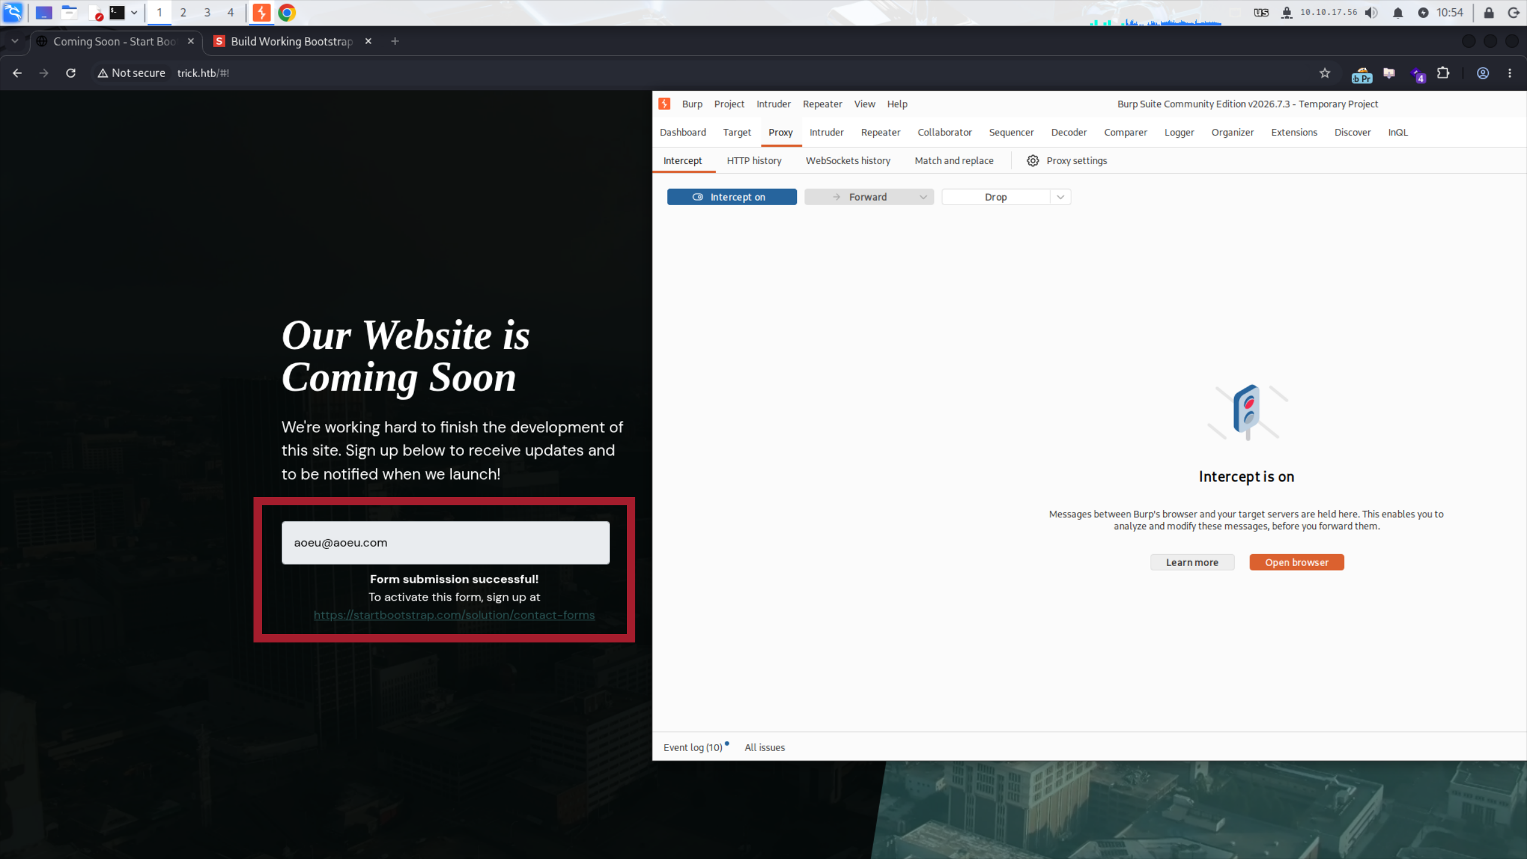Viewport: 1527px width, 859px height.
Task: Click the Drop button
Action: [996, 197]
